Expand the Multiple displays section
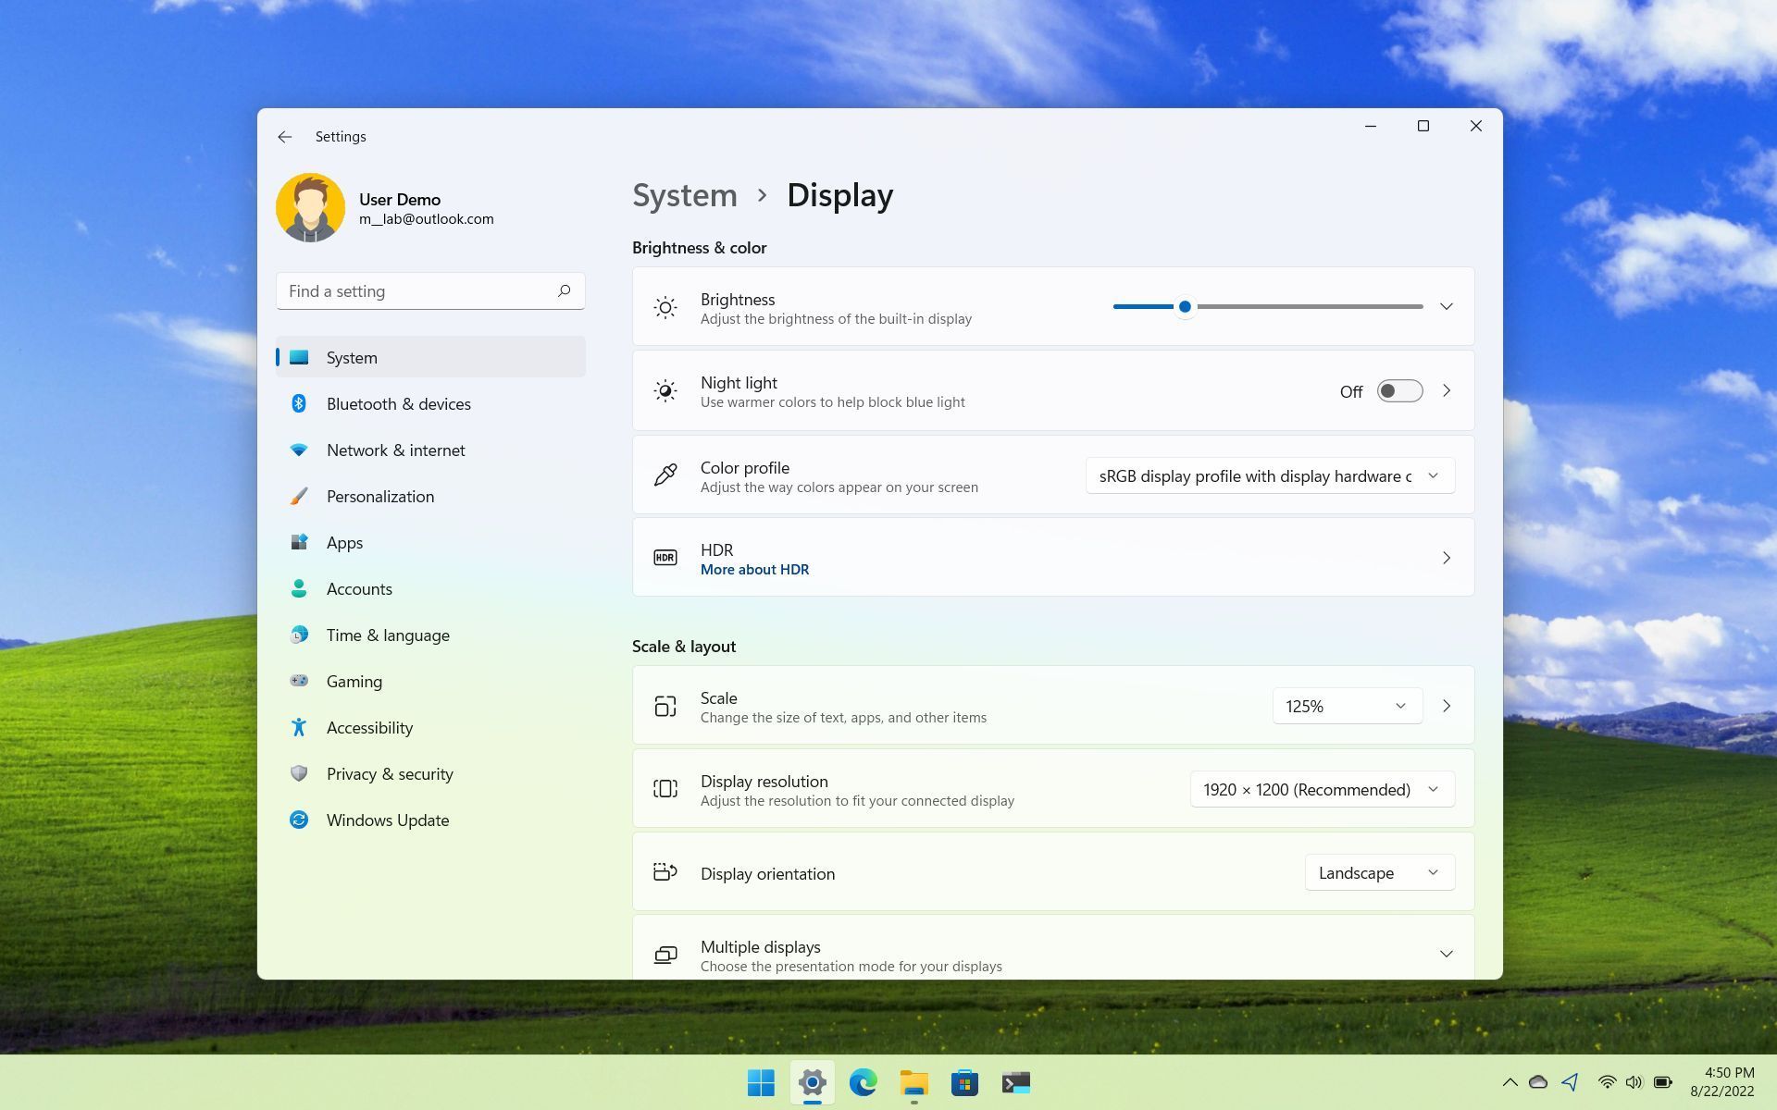 coord(1446,954)
